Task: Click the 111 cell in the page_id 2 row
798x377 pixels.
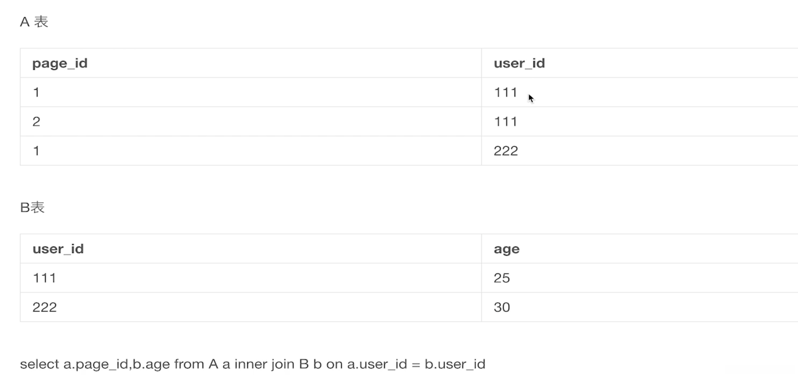Action: tap(506, 121)
